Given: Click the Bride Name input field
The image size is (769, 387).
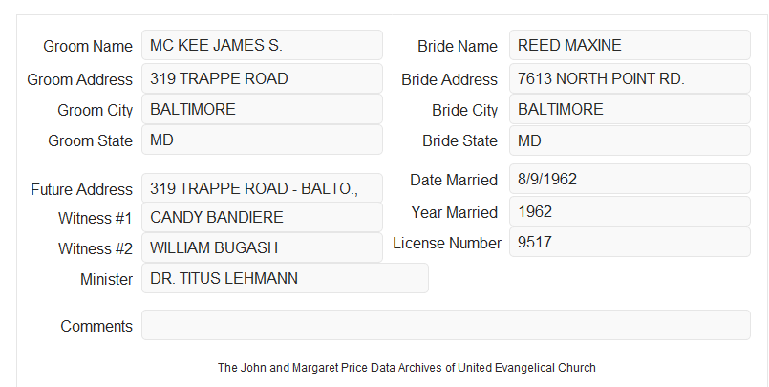Looking at the screenshot, I should coord(630,45).
